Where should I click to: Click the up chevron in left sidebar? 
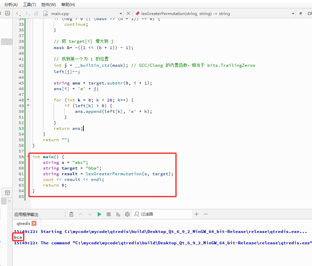tap(9, 201)
